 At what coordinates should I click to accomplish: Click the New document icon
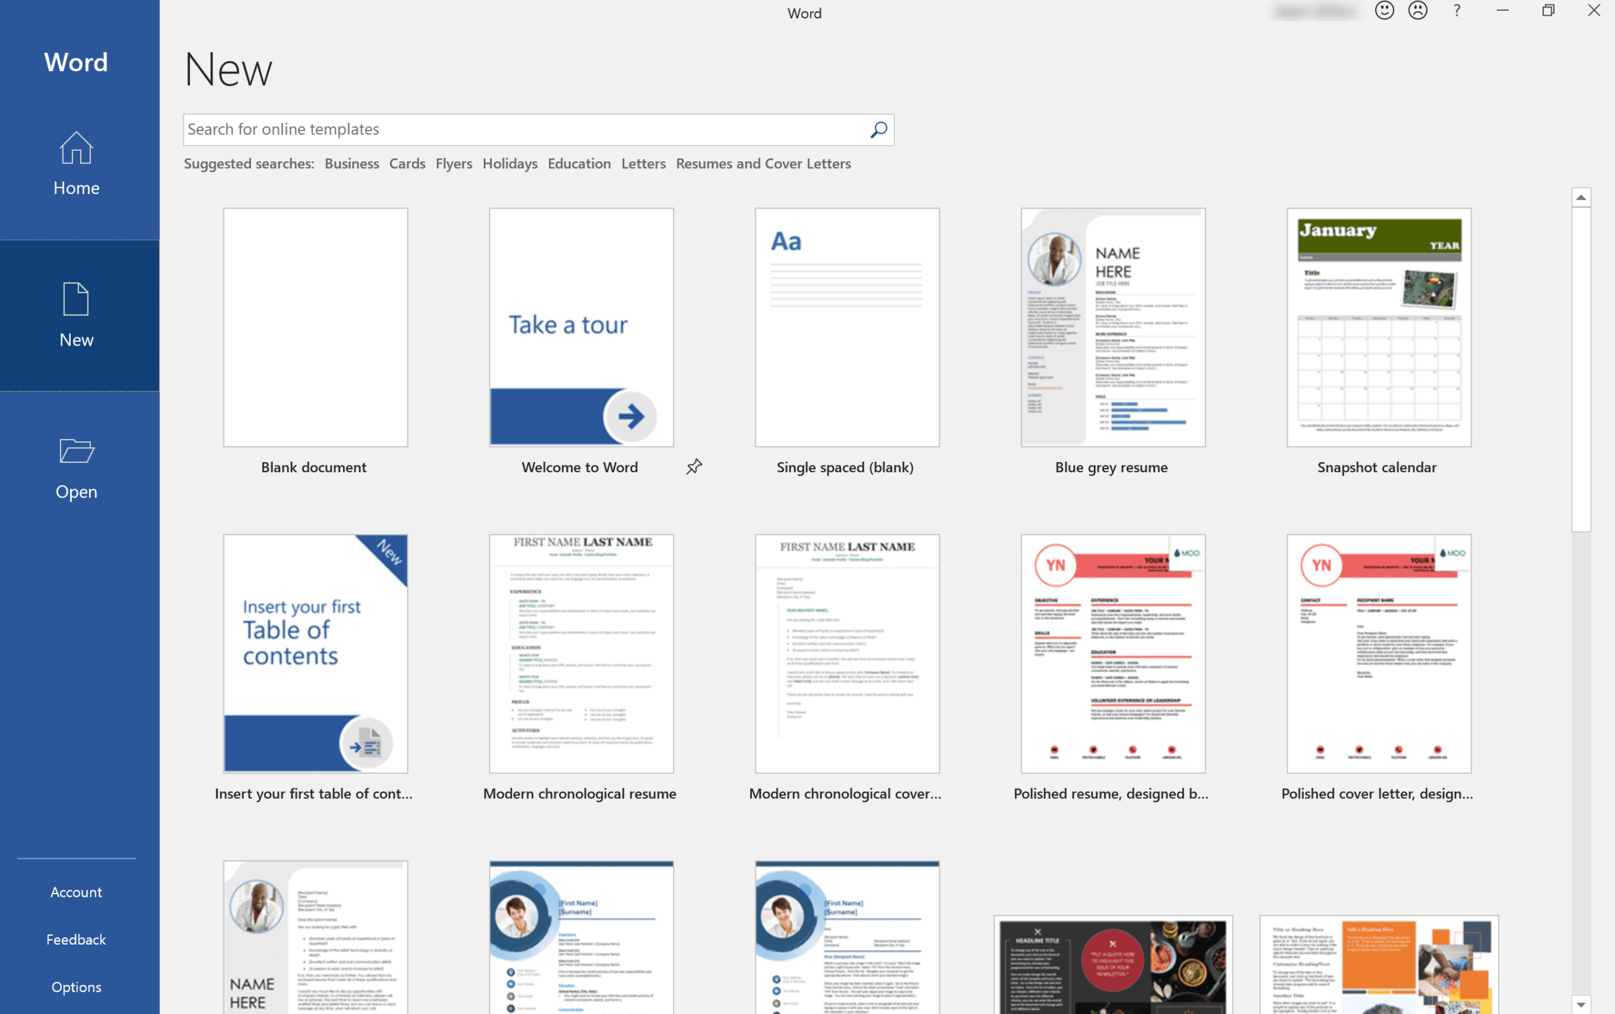tap(75, 300)
